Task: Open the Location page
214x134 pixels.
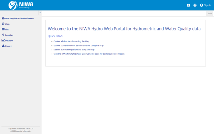Action: pyautogui.click(x=9, y=35)
